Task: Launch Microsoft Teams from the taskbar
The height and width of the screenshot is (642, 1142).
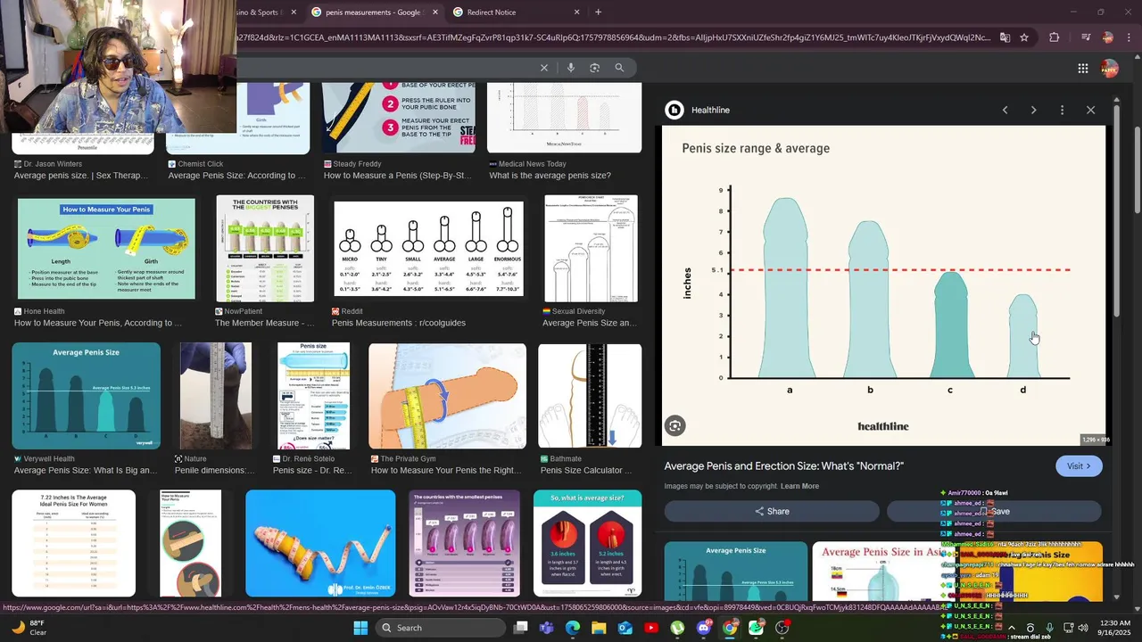Action: (x=546, y=628)
